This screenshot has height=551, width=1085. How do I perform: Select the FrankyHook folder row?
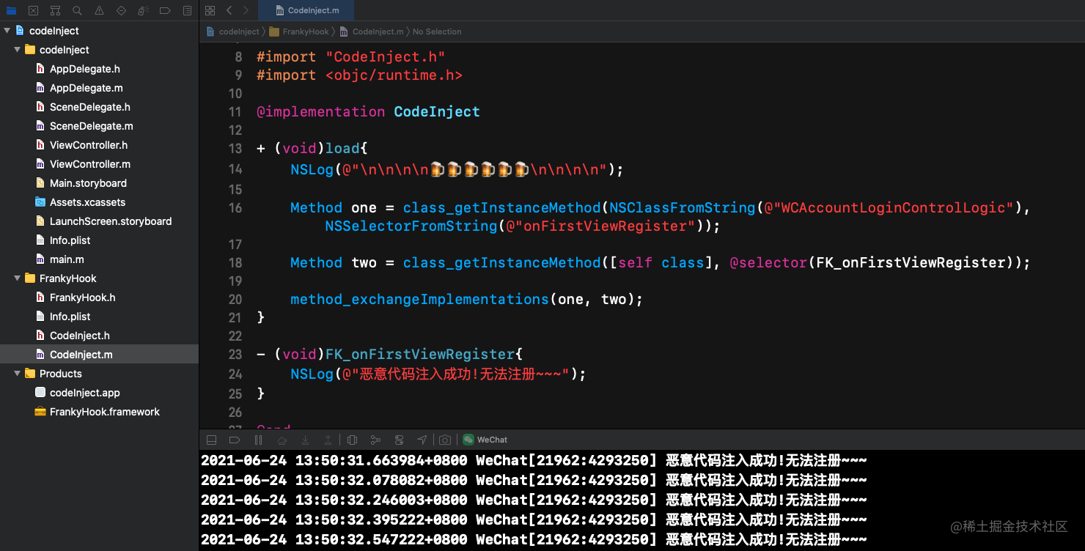pyautogui.click(x=99, y=278)
